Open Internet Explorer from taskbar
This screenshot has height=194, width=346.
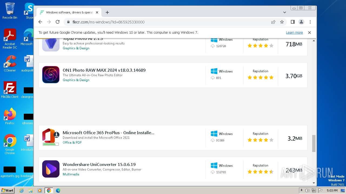(22, 190)
